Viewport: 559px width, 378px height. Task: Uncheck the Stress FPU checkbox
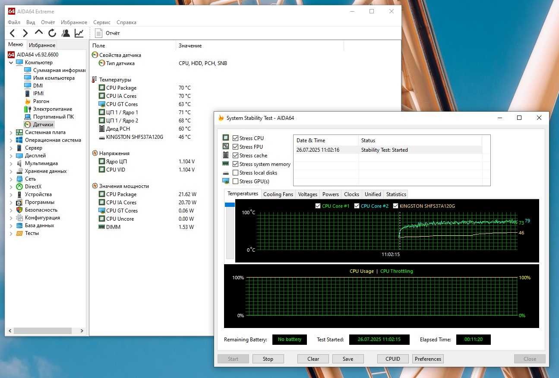(236, 147)
